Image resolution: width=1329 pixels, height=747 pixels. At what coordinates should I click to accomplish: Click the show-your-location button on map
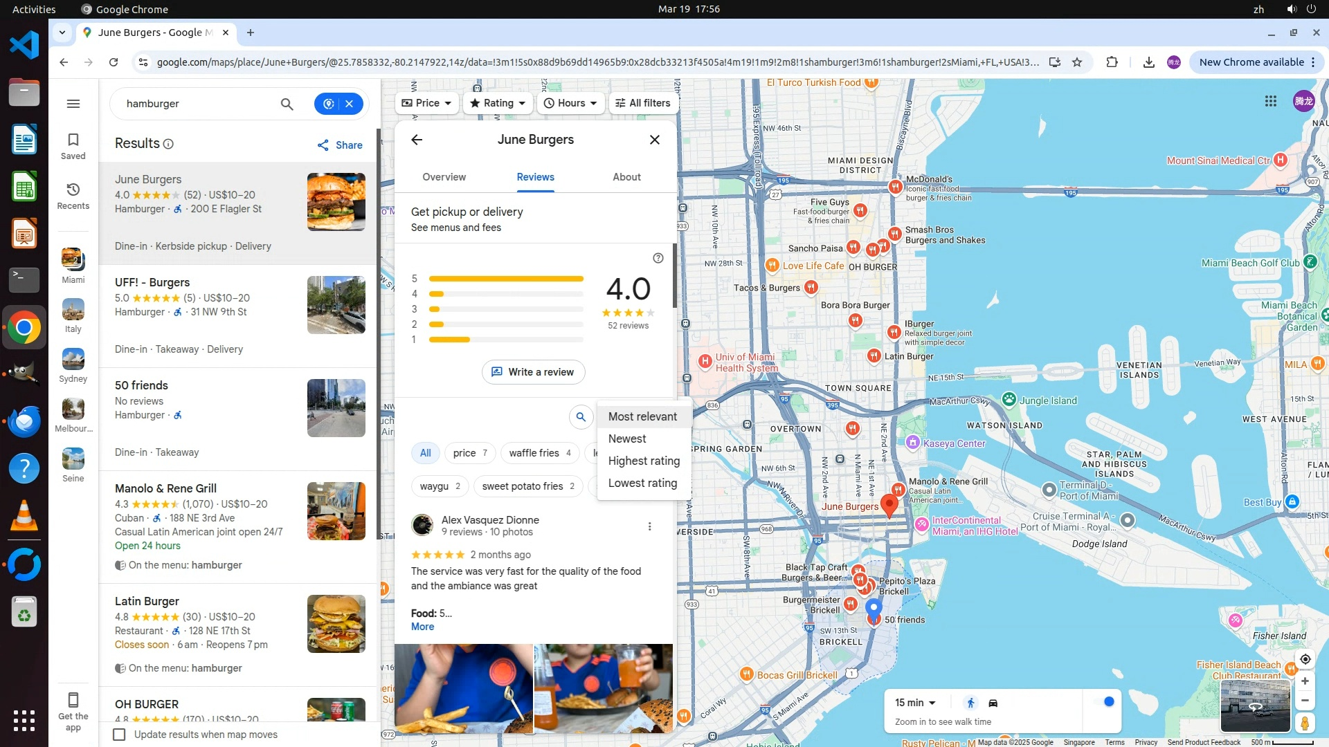click(1305, 659)
